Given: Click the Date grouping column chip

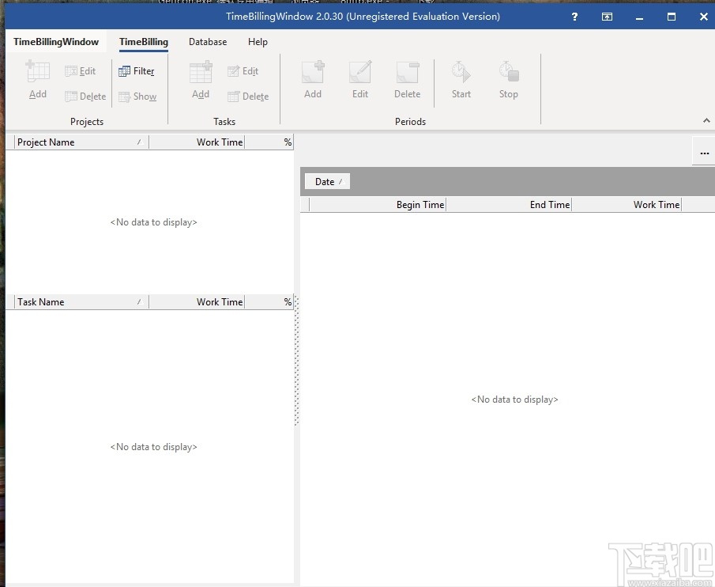Looking at the screenshot, I should coord(327,182).
